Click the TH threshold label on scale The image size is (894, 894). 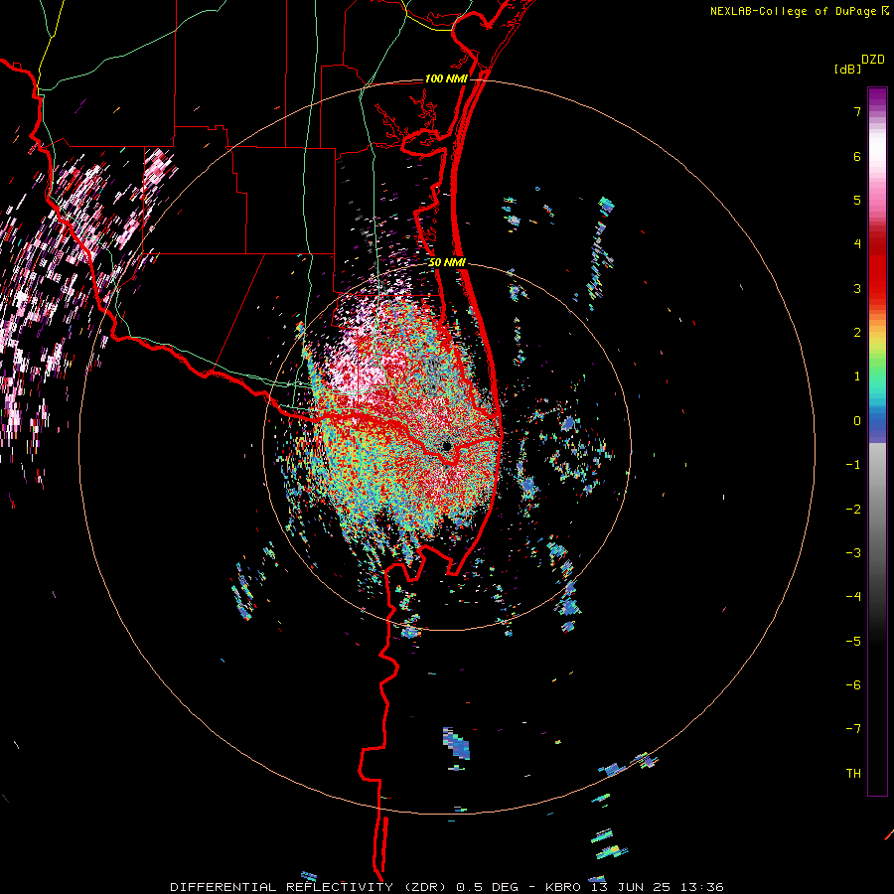[853, 774]
